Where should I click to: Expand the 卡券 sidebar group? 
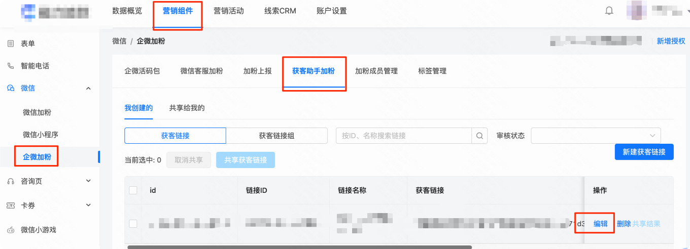pos(88,205)
